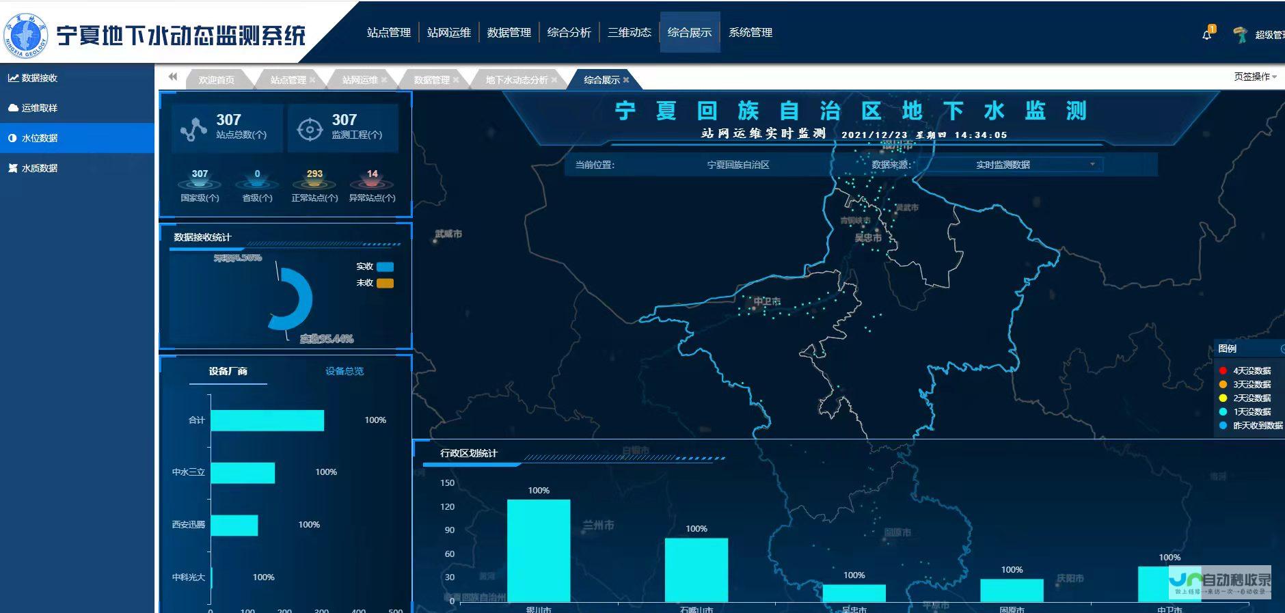This screenshot has width=1285, height=613.
Task: Open 站点管理 in top navigation
Action: point(388,32)
